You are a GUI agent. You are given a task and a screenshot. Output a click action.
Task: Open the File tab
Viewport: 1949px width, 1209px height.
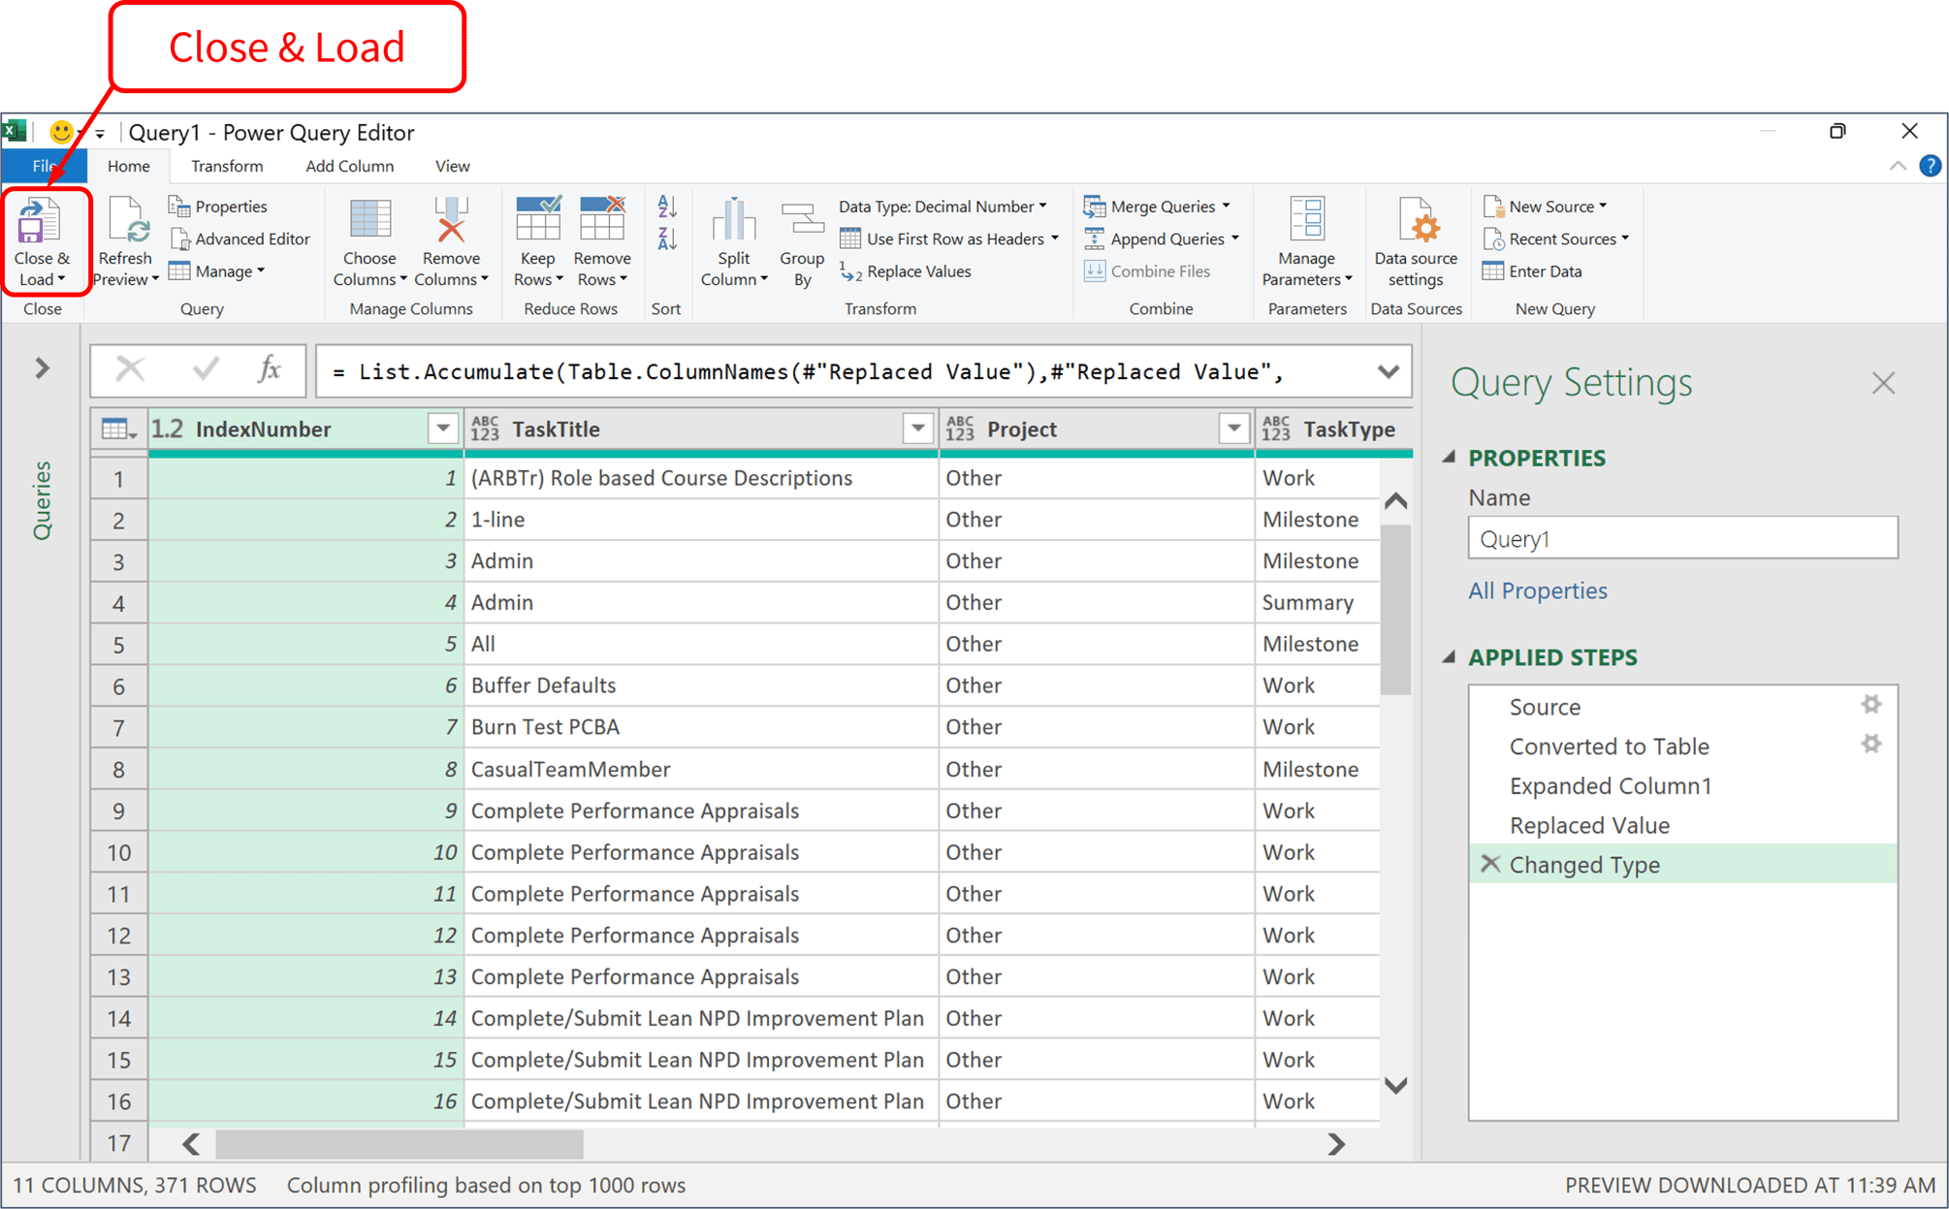(x=45, y=166)
